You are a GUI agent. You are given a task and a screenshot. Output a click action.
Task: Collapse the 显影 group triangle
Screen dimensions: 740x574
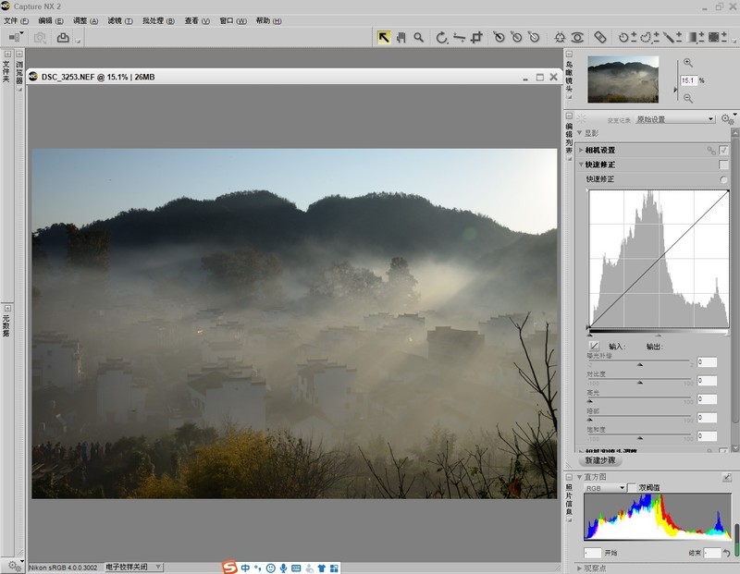pos(579,133)
